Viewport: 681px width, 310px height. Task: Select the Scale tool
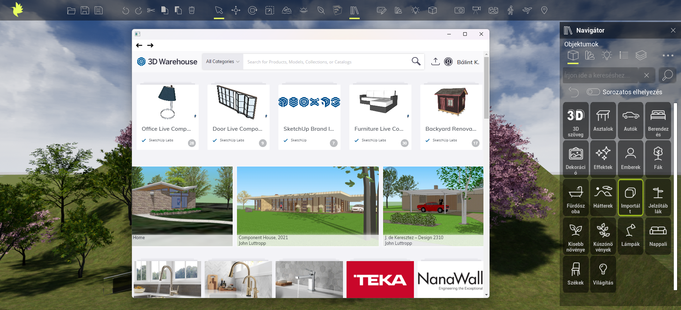point(270,11)
